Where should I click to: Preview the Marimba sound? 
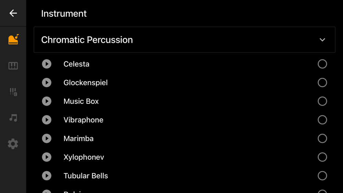click(x=47, y=138)
